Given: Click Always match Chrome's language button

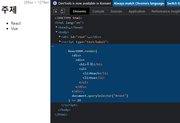Looking at the screenshot, I should pyautogui.click(x=139, y=3).
